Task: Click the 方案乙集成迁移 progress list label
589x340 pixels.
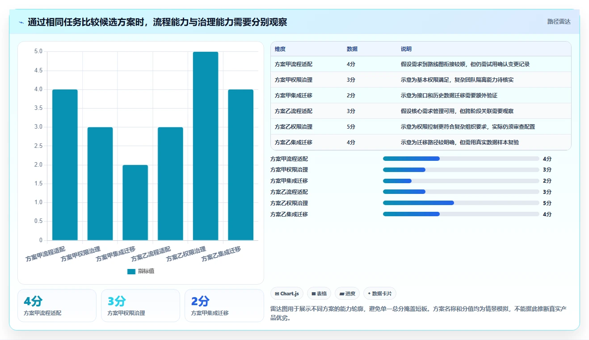Action: point(289,214)
